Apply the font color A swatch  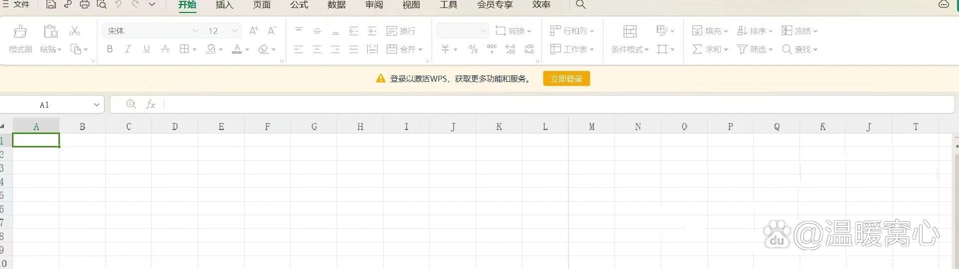pos(237,49)
